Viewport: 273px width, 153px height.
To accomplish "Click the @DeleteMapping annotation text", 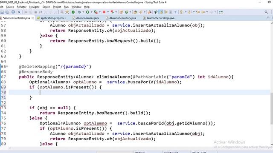I will coord(37,67).
